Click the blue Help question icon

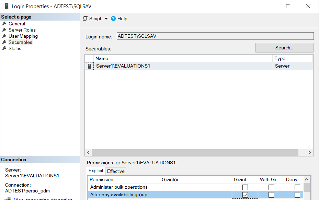[x=113, y=19]
